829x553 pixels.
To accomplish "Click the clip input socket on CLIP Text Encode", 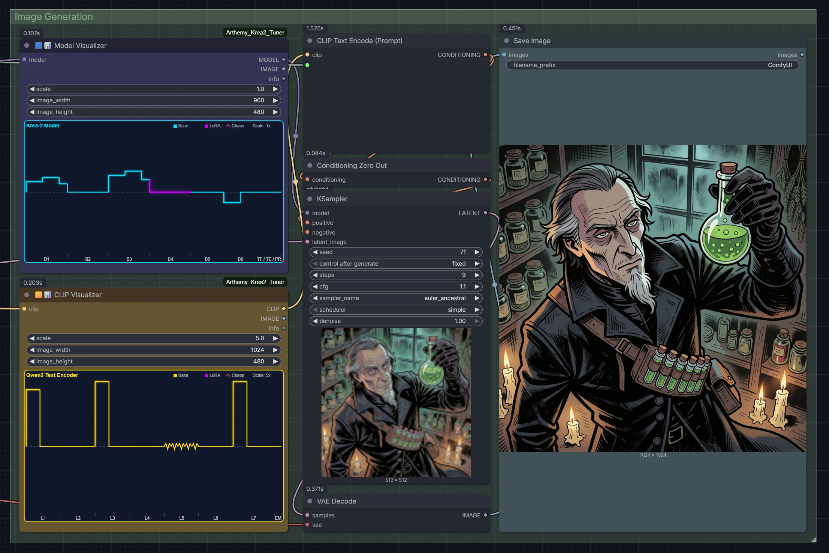I will pyautogui.click(x=307, y=55).
